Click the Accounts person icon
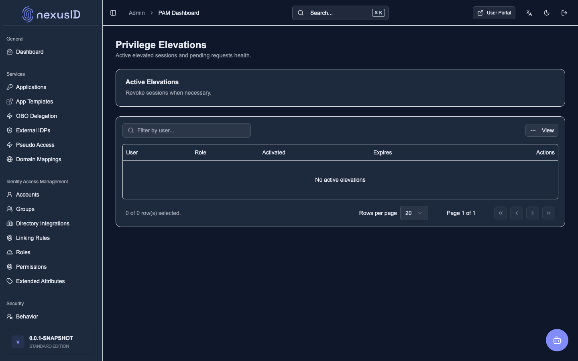578x361 pixels. (10, 195)
